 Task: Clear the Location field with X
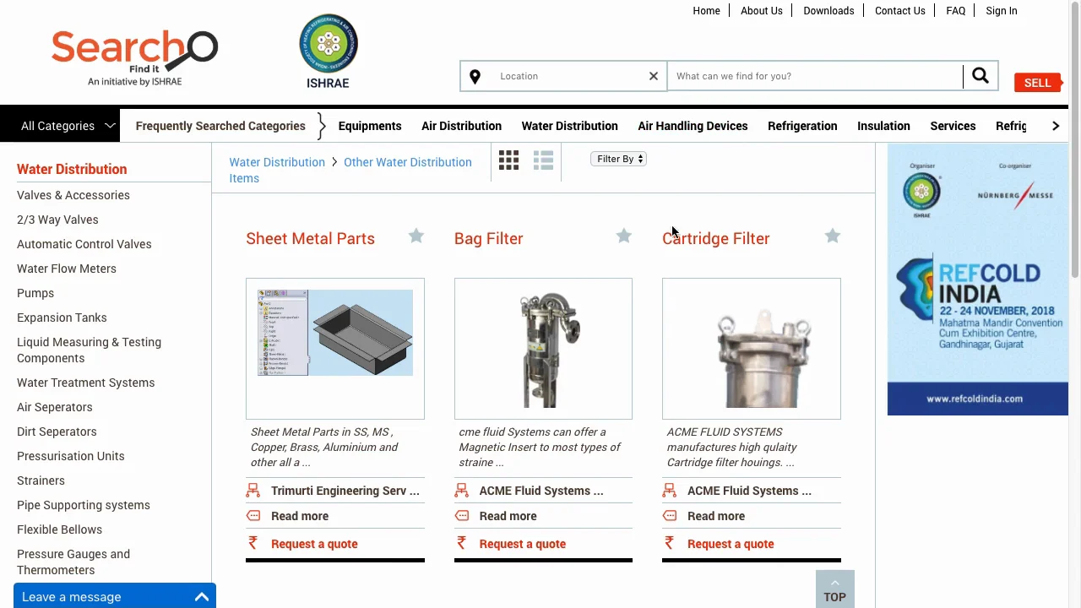tap(653, 76)
